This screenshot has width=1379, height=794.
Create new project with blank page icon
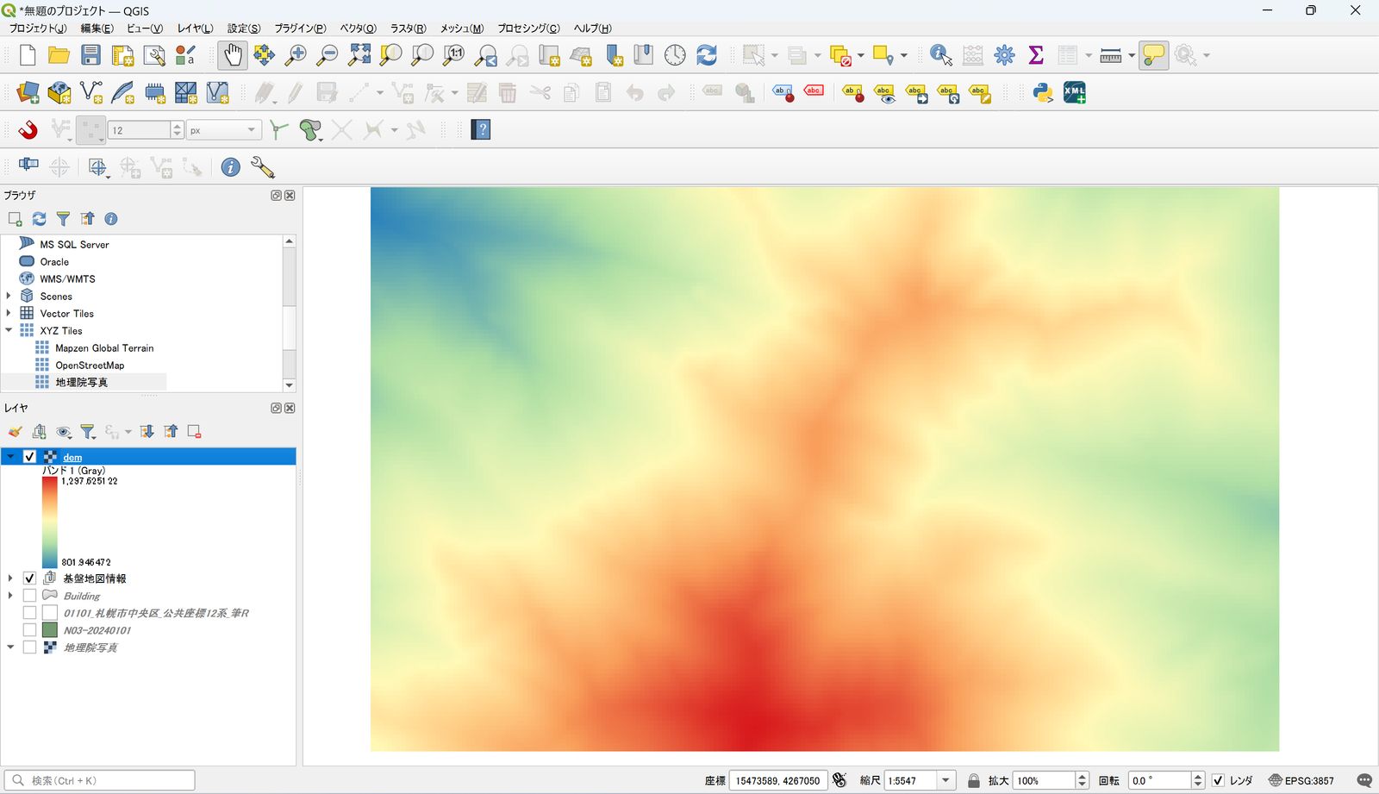[28, 55]
